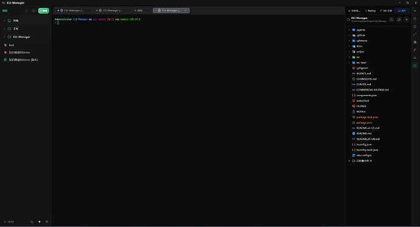Click the blue link icon in right strip
The image size is (420, 227).
415,34
